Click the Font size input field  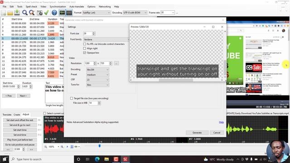coord(87,34)
